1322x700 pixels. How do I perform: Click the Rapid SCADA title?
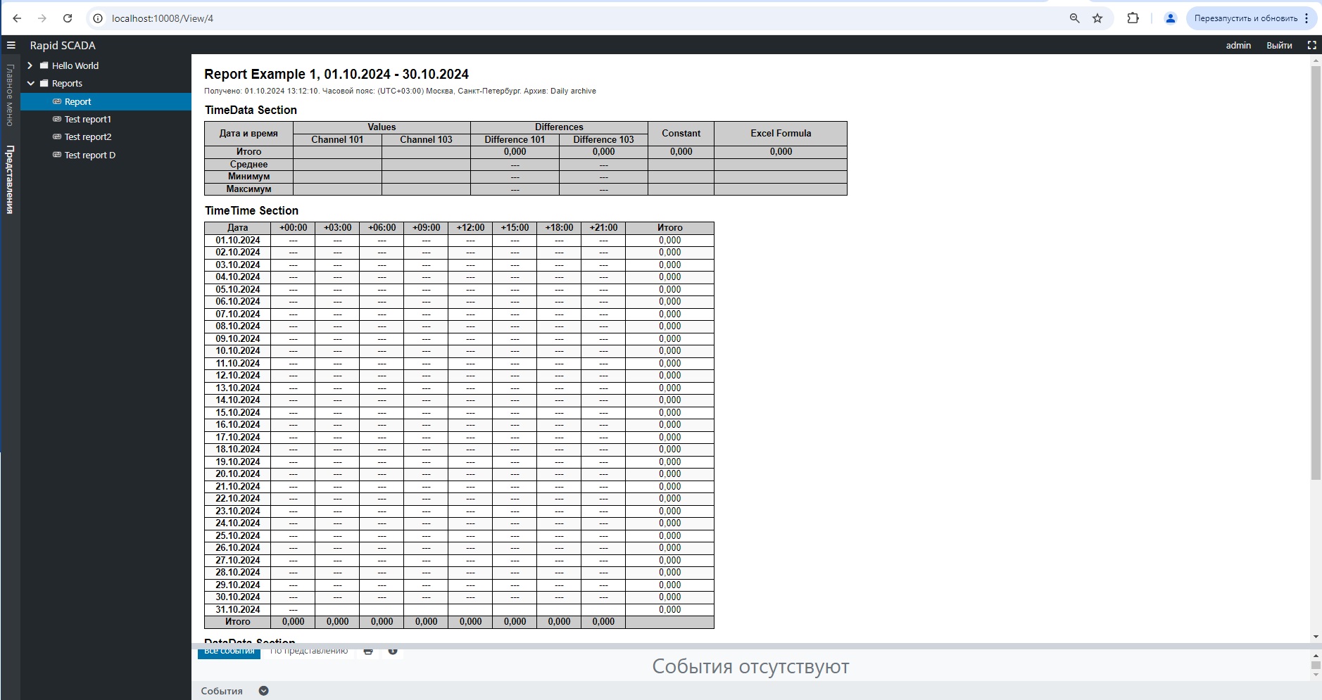pos(63,45)
